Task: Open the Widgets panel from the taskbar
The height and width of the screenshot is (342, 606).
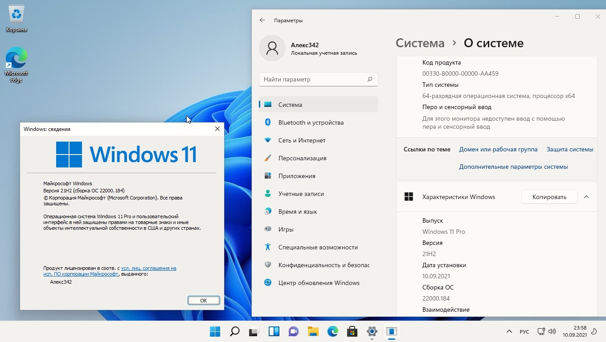Action: [274, 331]
